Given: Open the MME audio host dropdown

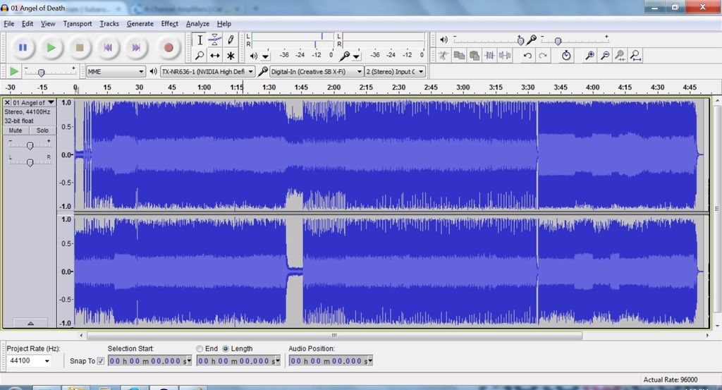Looking at the screenshot, I should (x=115, y=71).
